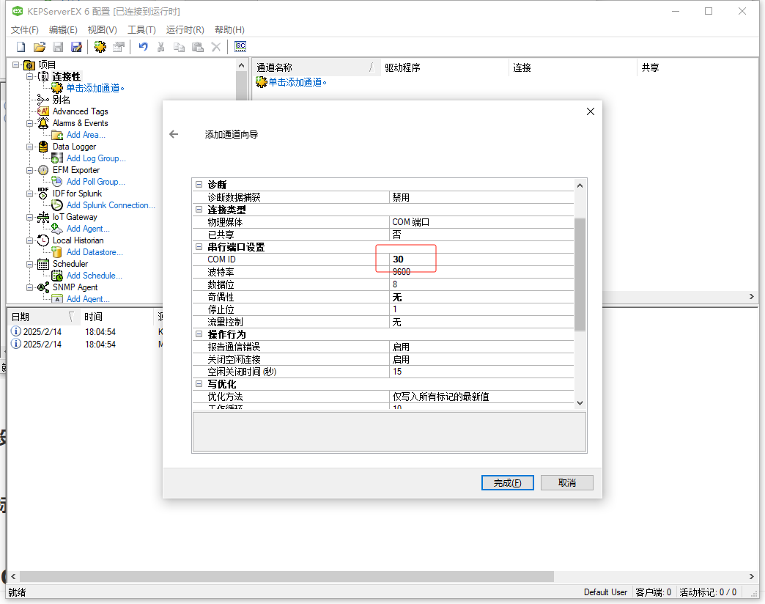Click the 别名 alias icon in tree
765x604 pixels.
43,100
